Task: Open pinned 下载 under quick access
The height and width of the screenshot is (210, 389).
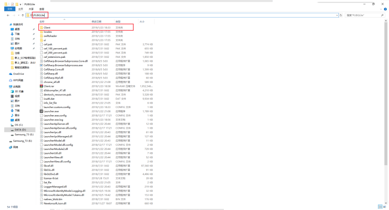Action: [17, 34]
